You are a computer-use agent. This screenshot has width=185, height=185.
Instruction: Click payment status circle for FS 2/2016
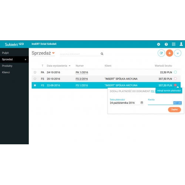click(x=175, y=78)
